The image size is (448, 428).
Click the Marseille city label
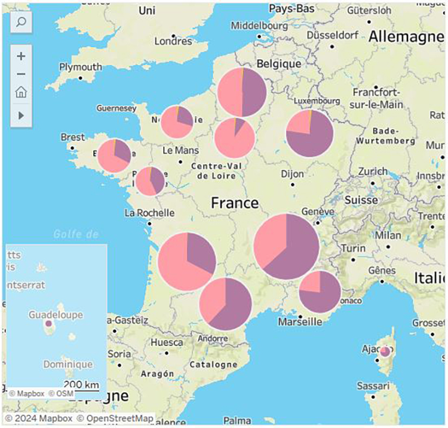click(300, 322)
